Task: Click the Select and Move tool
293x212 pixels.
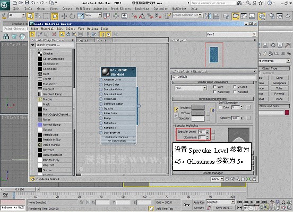Action: pos(64,16)
